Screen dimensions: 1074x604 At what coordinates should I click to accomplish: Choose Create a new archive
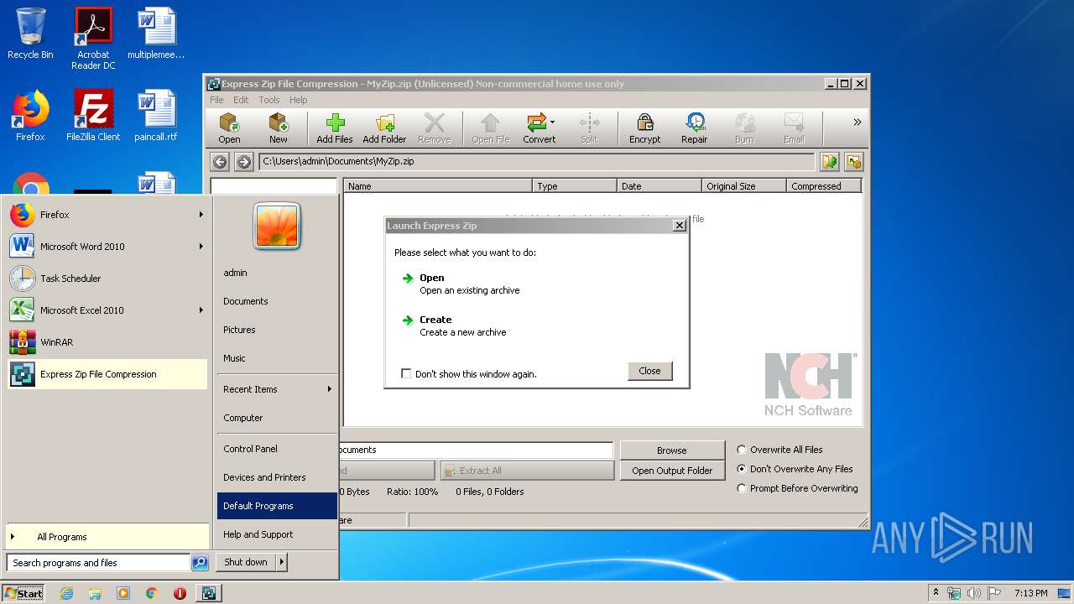[x=454, y=325]
